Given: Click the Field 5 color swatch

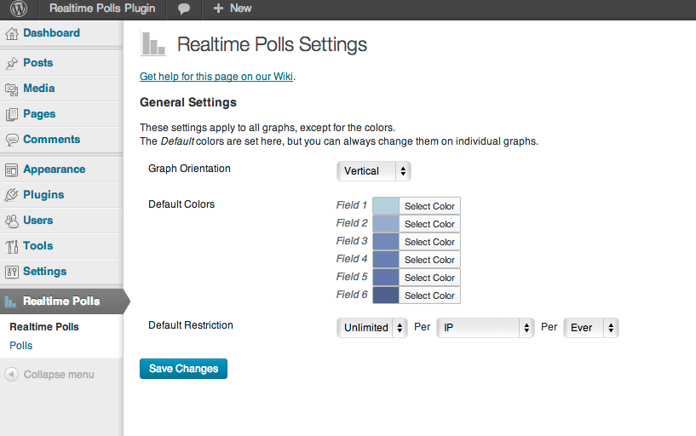Looking at the screenshot, I should [386, 278].
